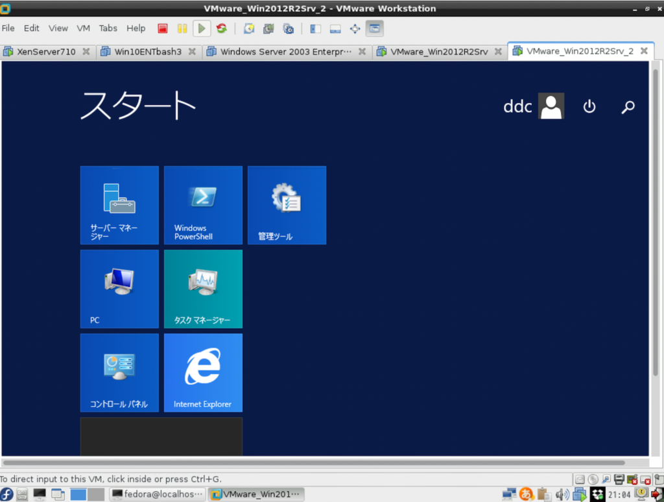Click the yellow Suspend toolbar icon
664x502 pixels.
tap(182, 29)
